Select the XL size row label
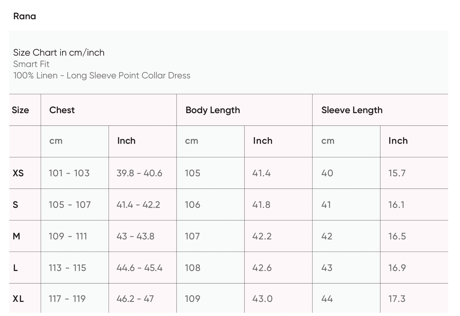Viewport: 460px width, 316px height. click(x=18, y=299)
